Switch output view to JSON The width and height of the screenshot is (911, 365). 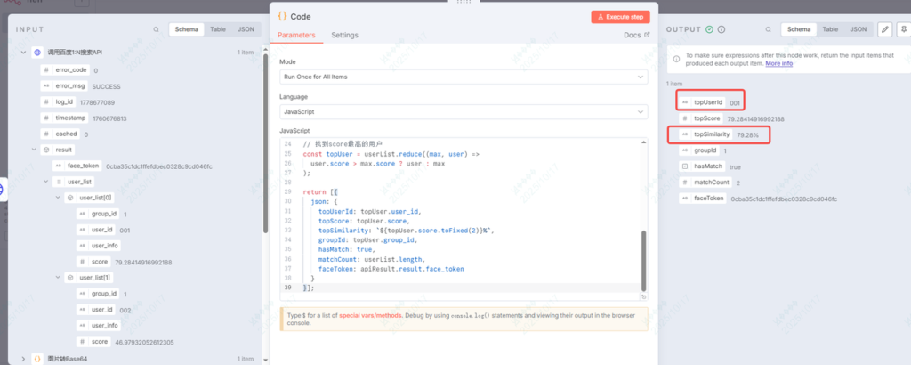point(858,29)
